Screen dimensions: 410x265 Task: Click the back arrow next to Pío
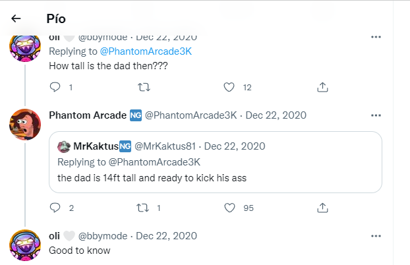(x=16, y=18)
